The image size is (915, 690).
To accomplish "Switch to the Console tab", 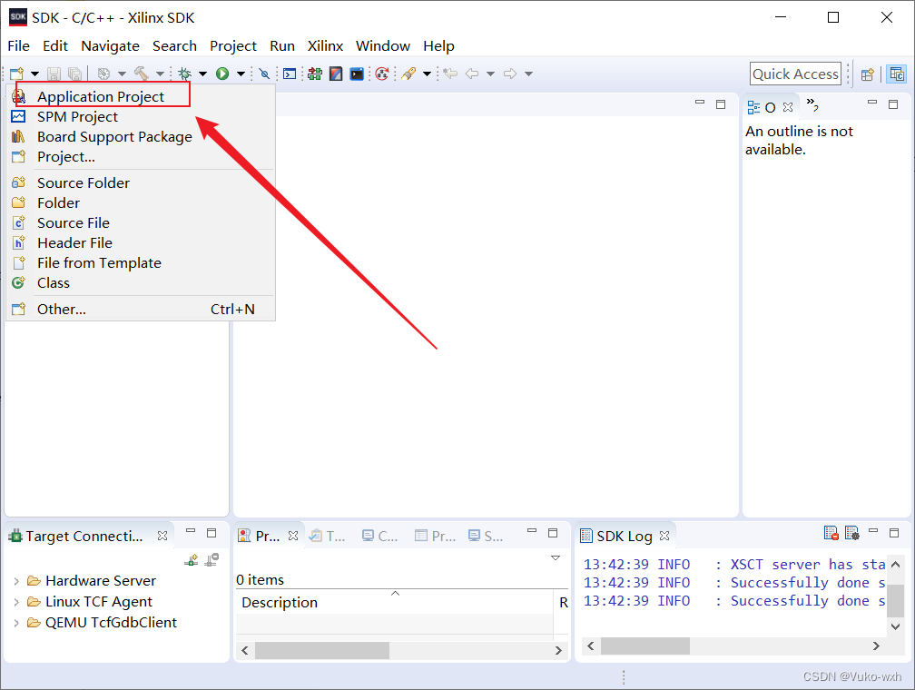I will pos(379,536).
